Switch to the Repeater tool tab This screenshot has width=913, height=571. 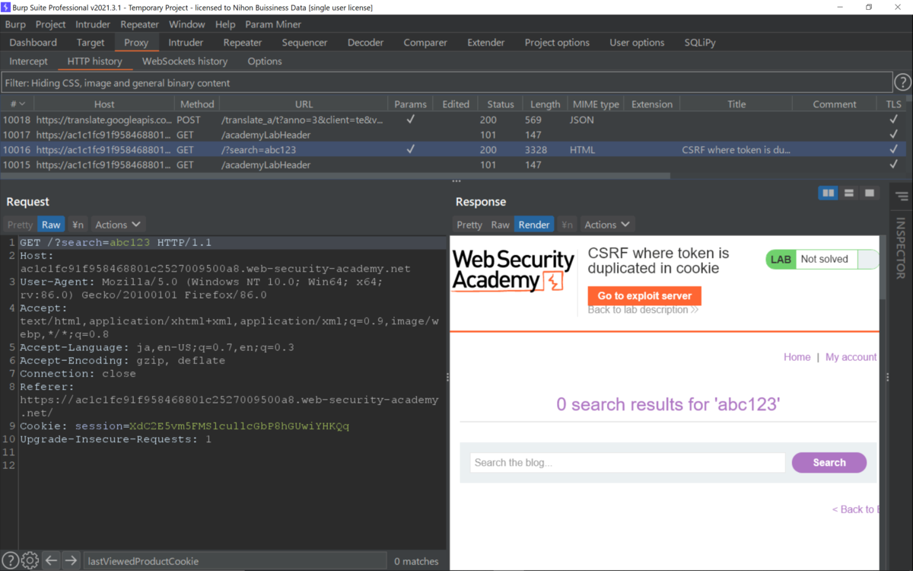click(243, 43)
